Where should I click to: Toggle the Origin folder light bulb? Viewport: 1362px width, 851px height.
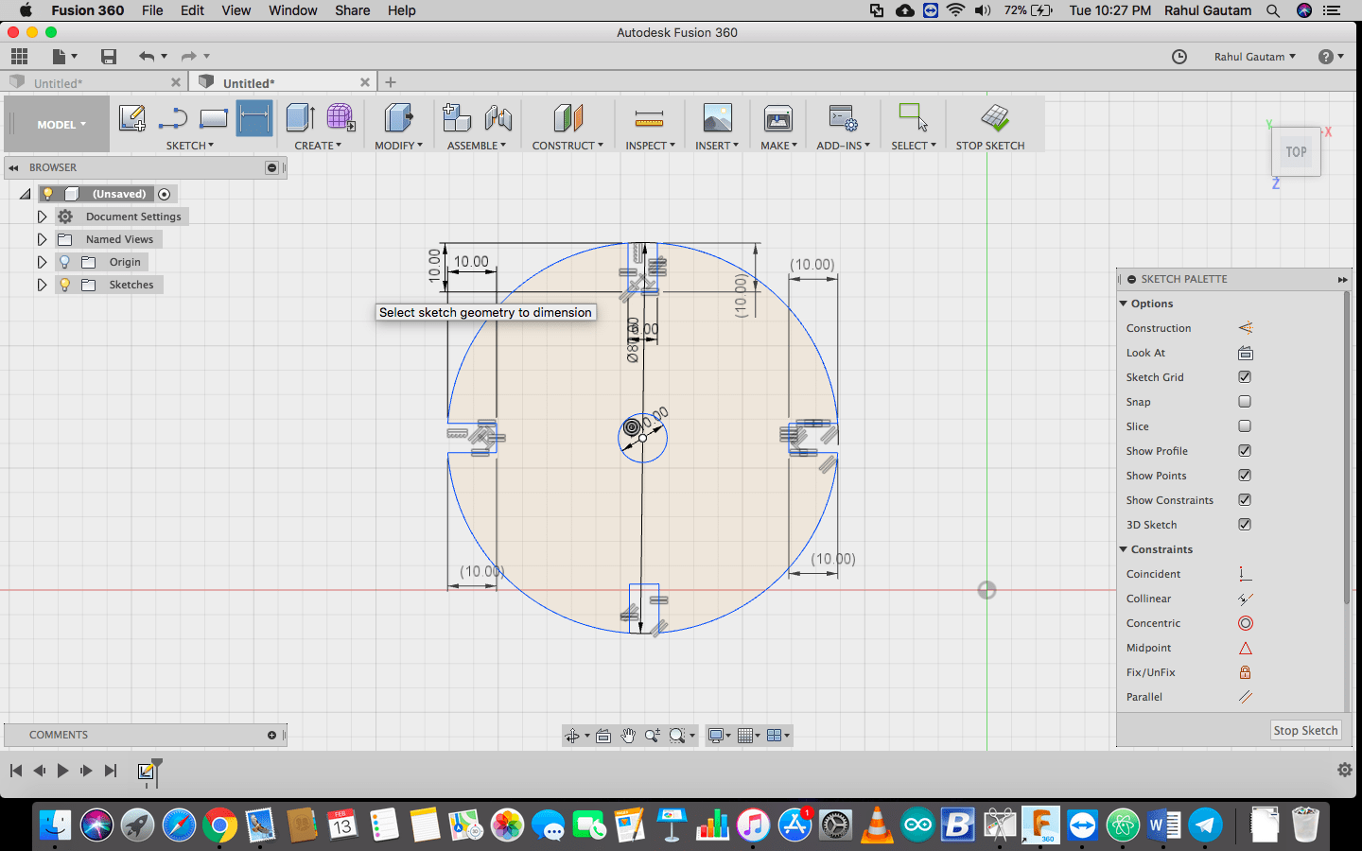pyautogui.click(x=64, y=262)
